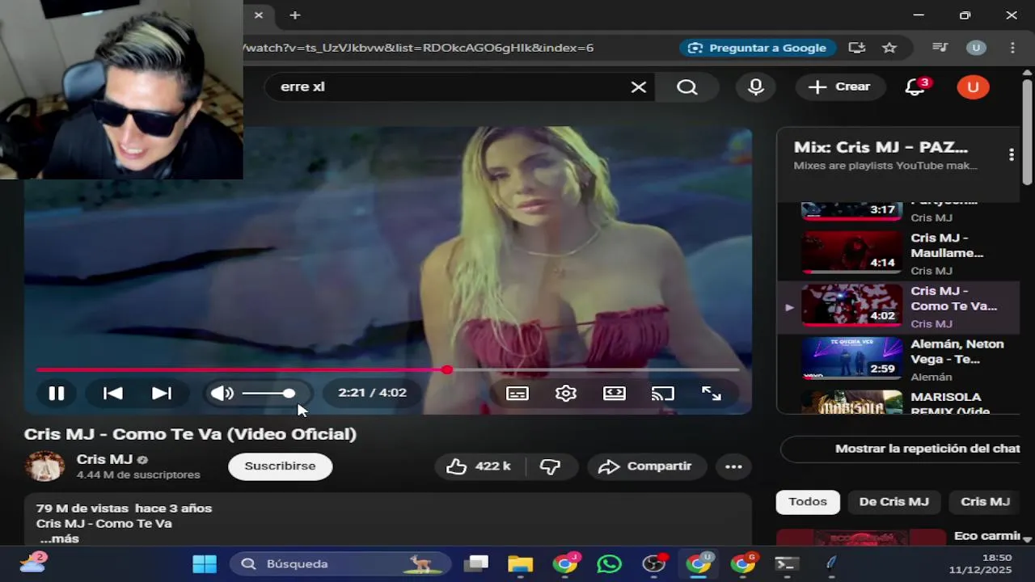Open Chrome media controls icon
Viewport: 1035px width, 582px height.
940,48
